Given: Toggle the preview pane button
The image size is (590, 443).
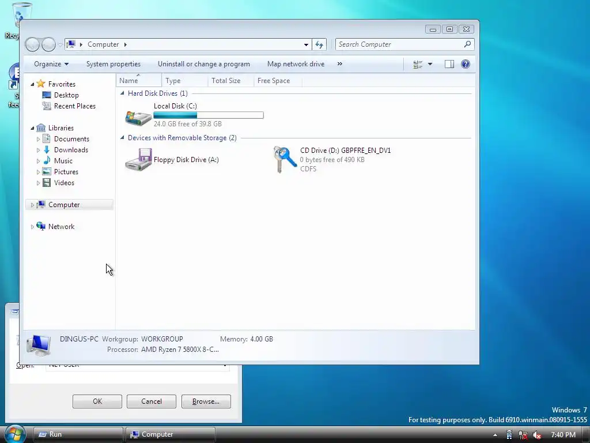Looking at the screenshot, I should tap(449, 65).
